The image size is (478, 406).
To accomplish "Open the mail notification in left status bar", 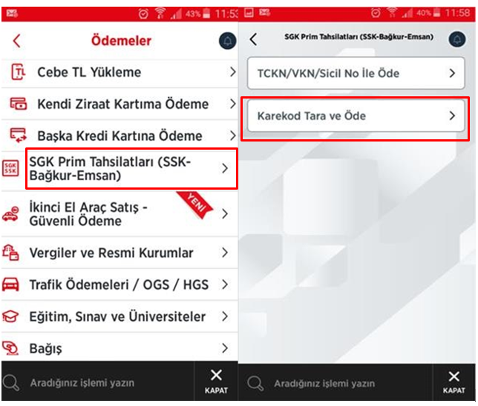I will point(12,13).
